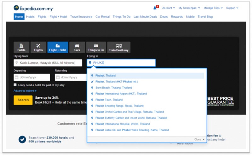
Task: Click the Expedia.com.my logo
Action: click(x=33, y=8)
